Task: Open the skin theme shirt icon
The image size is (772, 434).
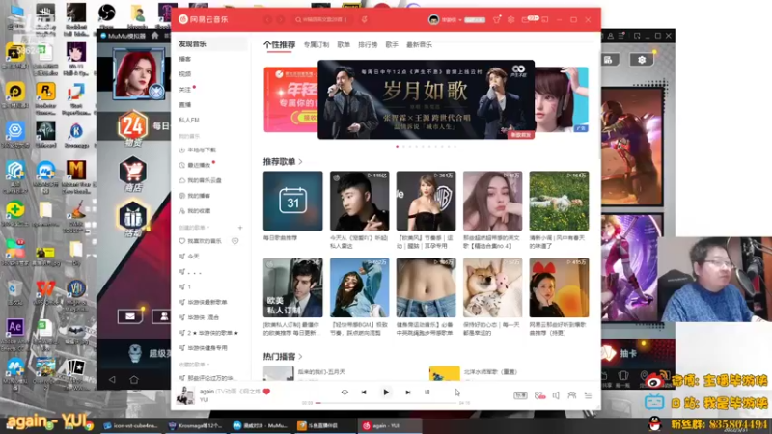Action: (x=497, y=19)
